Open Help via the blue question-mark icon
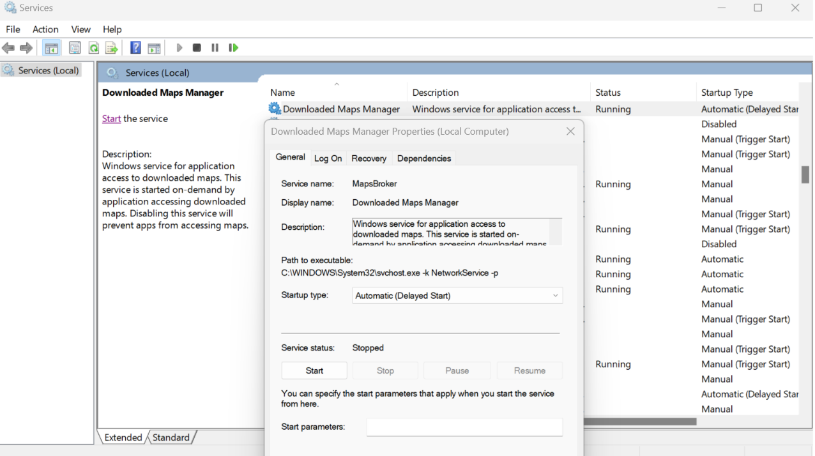 135,48
